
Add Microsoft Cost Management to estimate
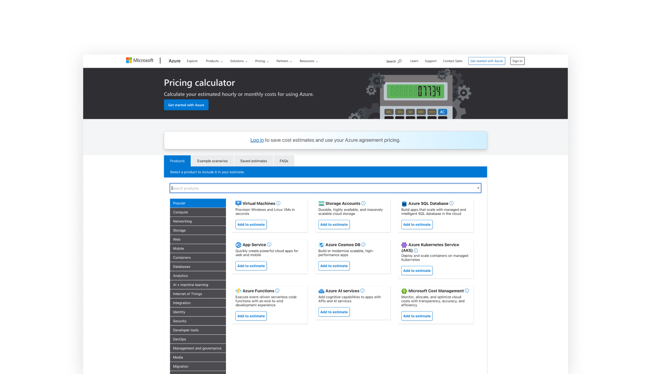tap(417, 316)
